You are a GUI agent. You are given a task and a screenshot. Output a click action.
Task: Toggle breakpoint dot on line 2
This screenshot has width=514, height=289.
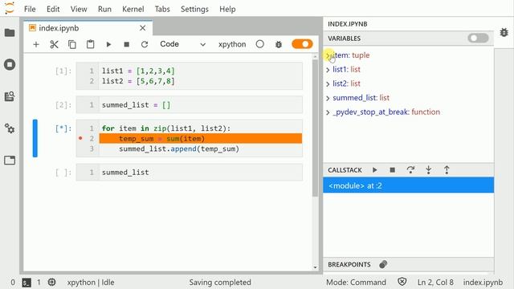pyautogui.click(x=80, y=138)
